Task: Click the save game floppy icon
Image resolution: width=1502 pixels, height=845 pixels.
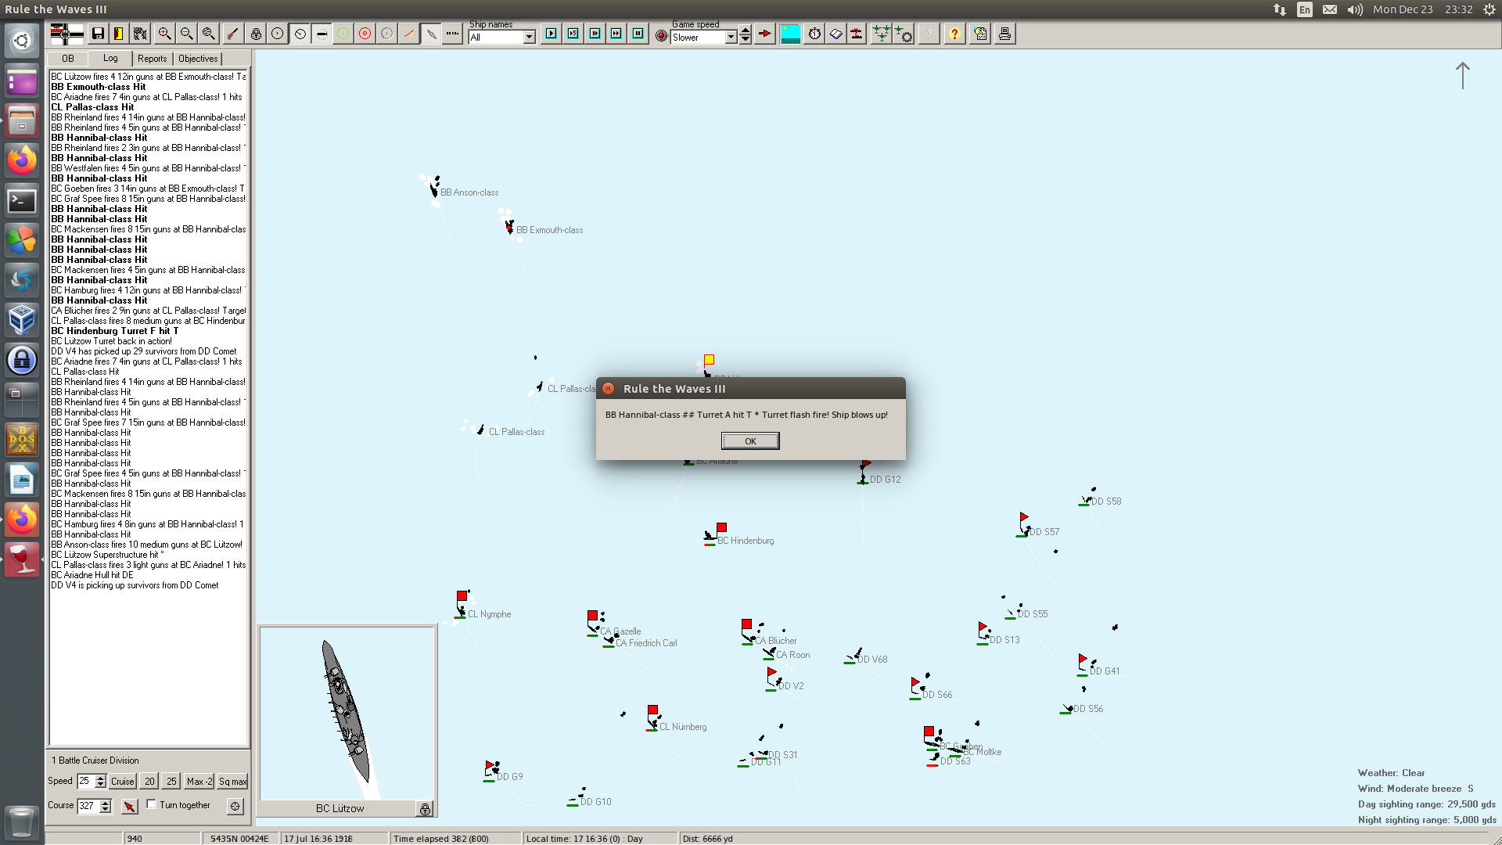Action: pos(98,34)
